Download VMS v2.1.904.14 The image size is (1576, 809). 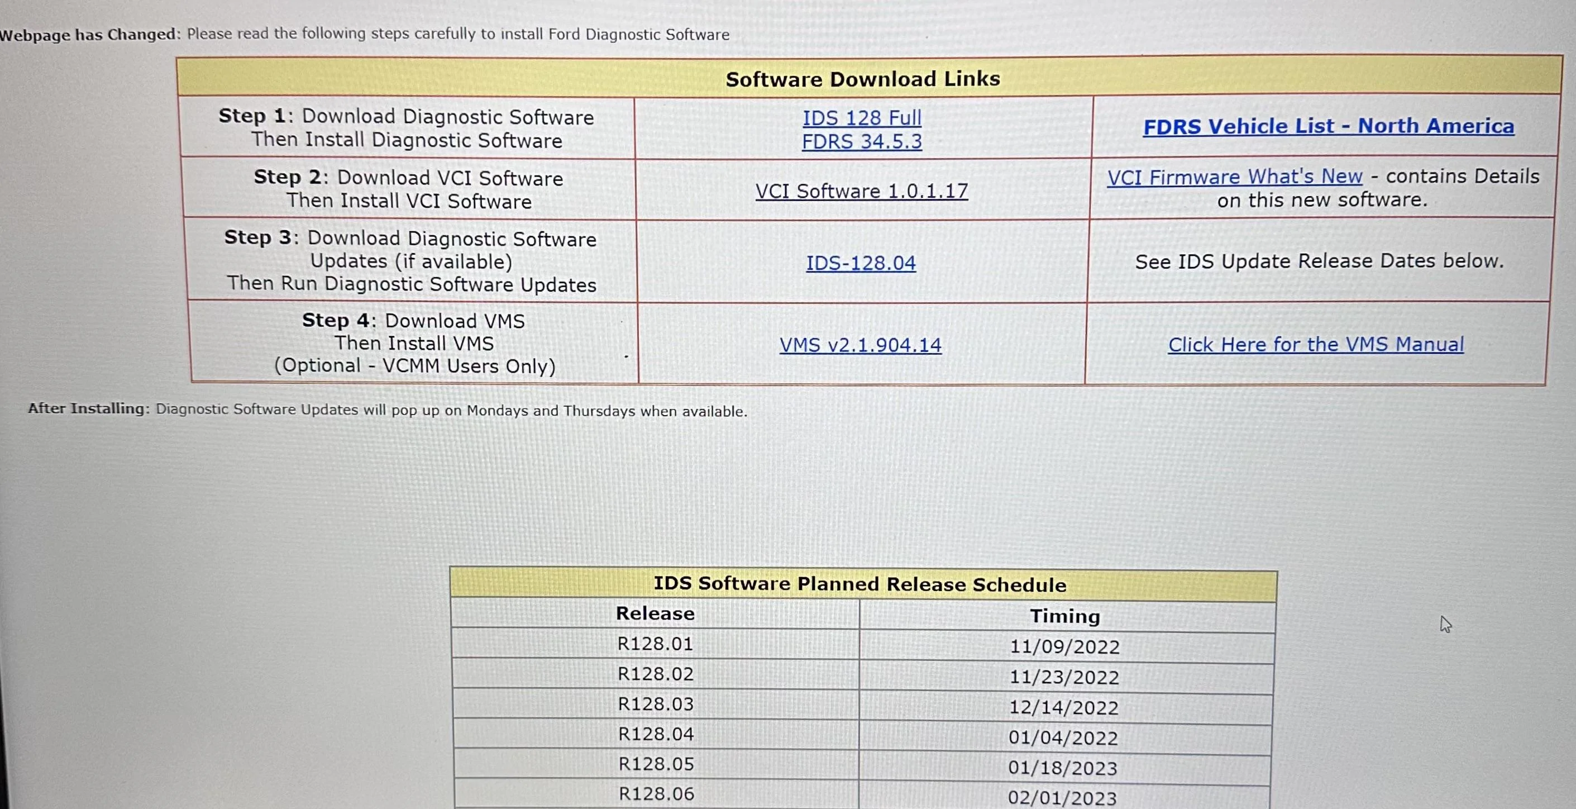coord(861,345)
